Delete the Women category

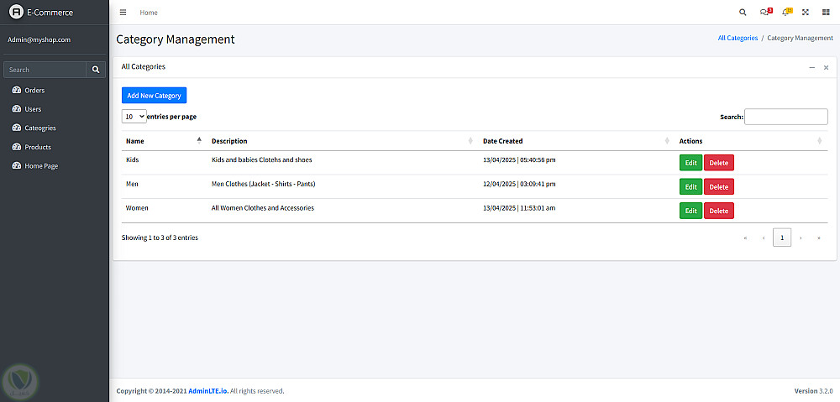[718, 211]
